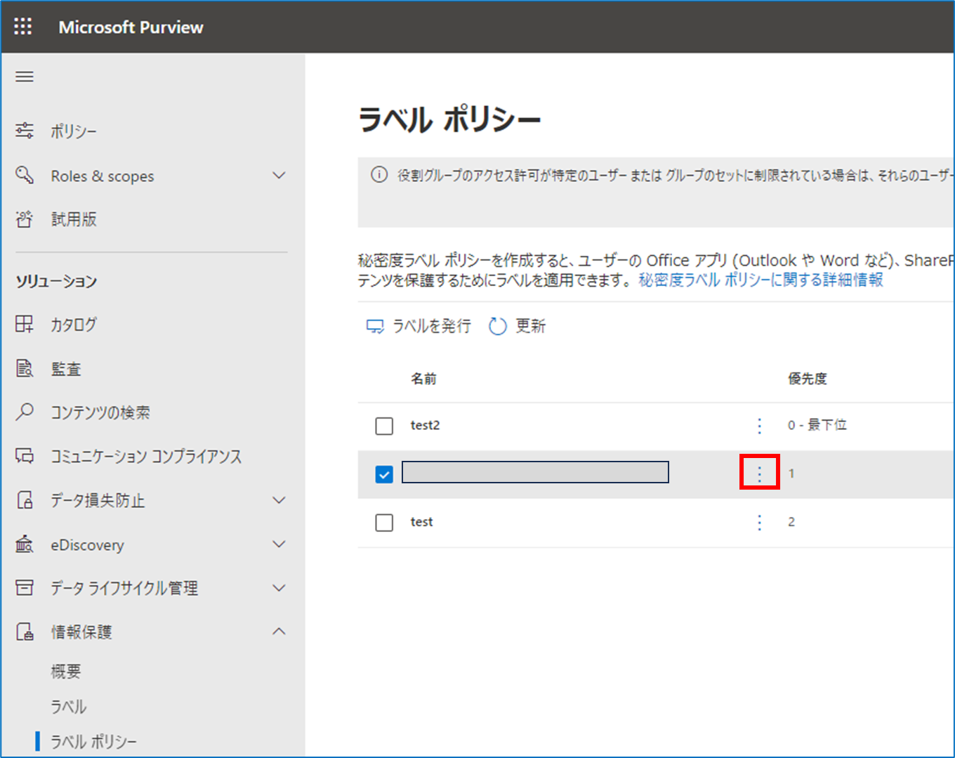
Task: Open コンテンツの検索 in the sidebar
Action: (100, 412)
